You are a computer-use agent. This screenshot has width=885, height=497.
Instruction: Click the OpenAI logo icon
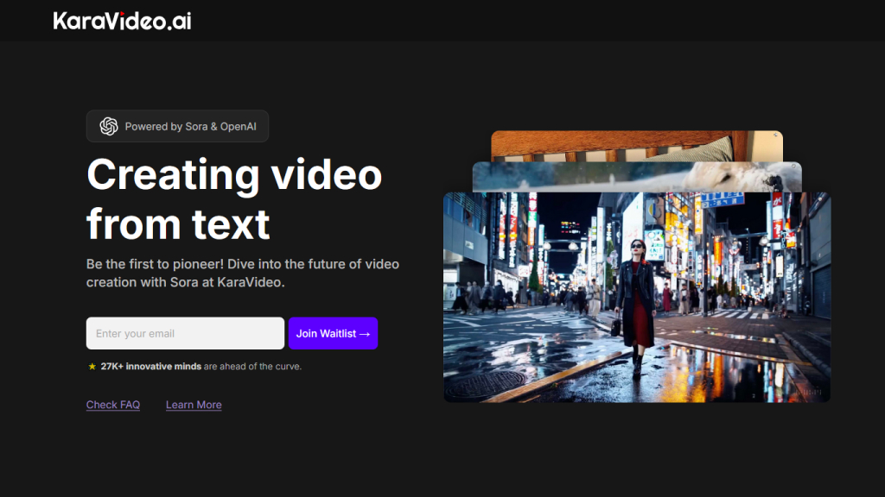tap(109, 126)
